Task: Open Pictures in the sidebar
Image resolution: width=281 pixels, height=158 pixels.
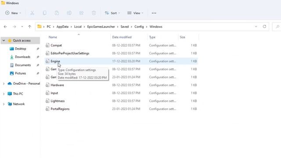Action: (21, 73)
